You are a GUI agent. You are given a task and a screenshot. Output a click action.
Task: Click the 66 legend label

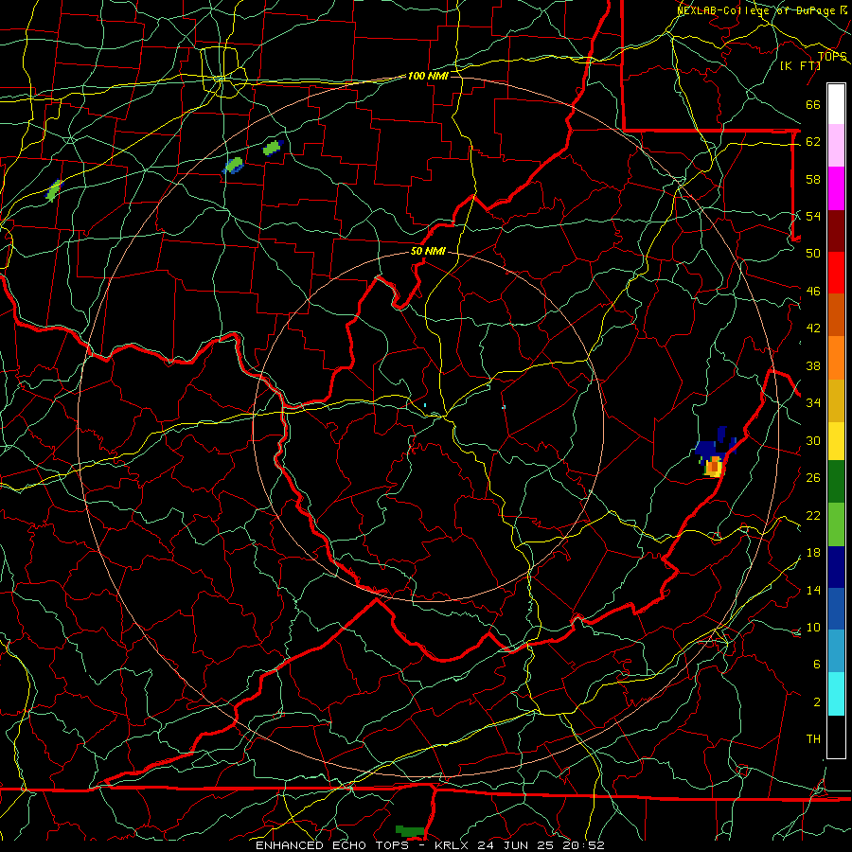(x=813, y=105)
